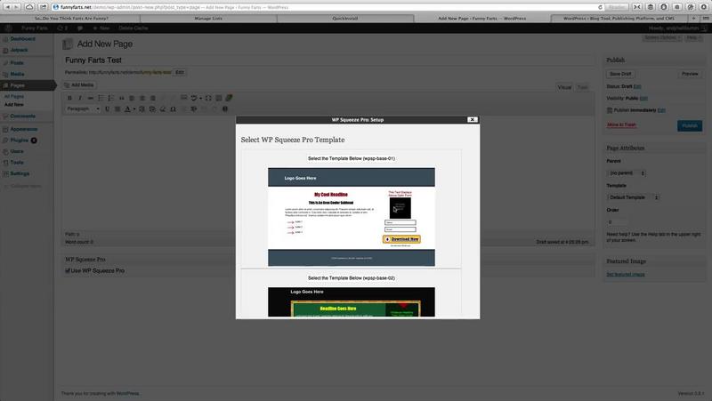Click the strikethrough icon in editor toolbar
Screen dimensions: 712x401
(91, 98)
